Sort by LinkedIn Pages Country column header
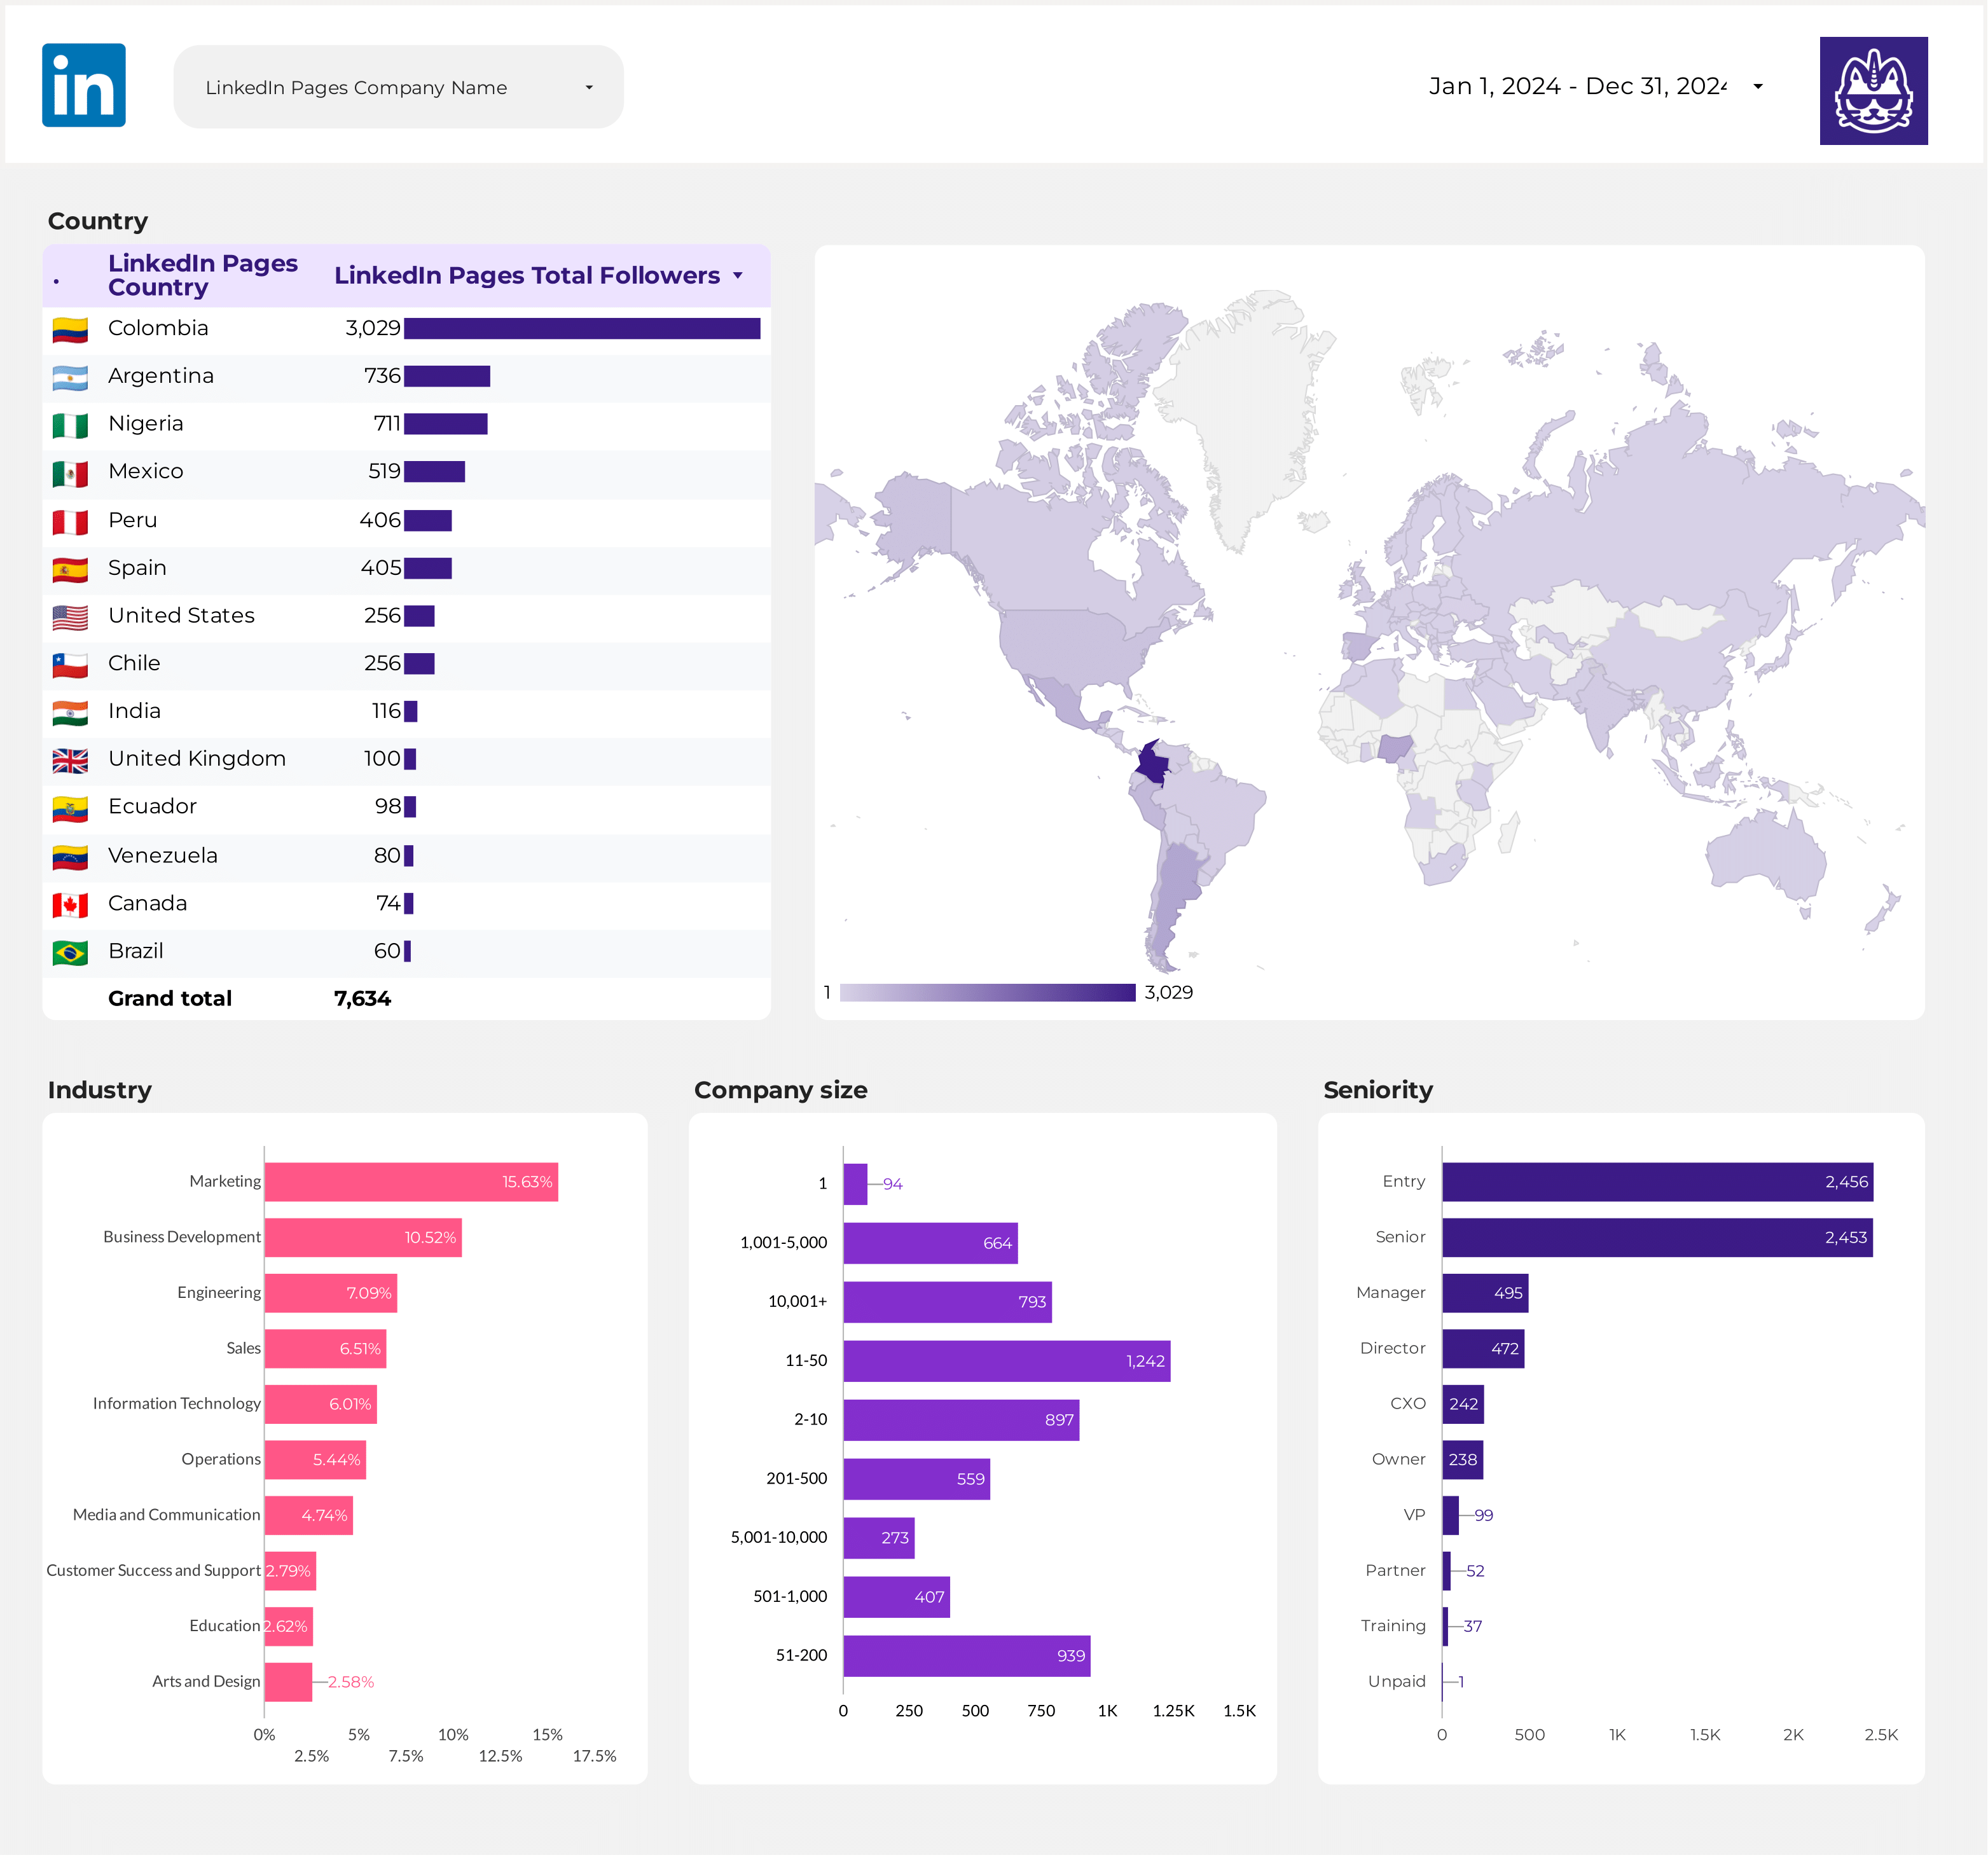This screenshot has width=1988, height=1855. (203, 275)
